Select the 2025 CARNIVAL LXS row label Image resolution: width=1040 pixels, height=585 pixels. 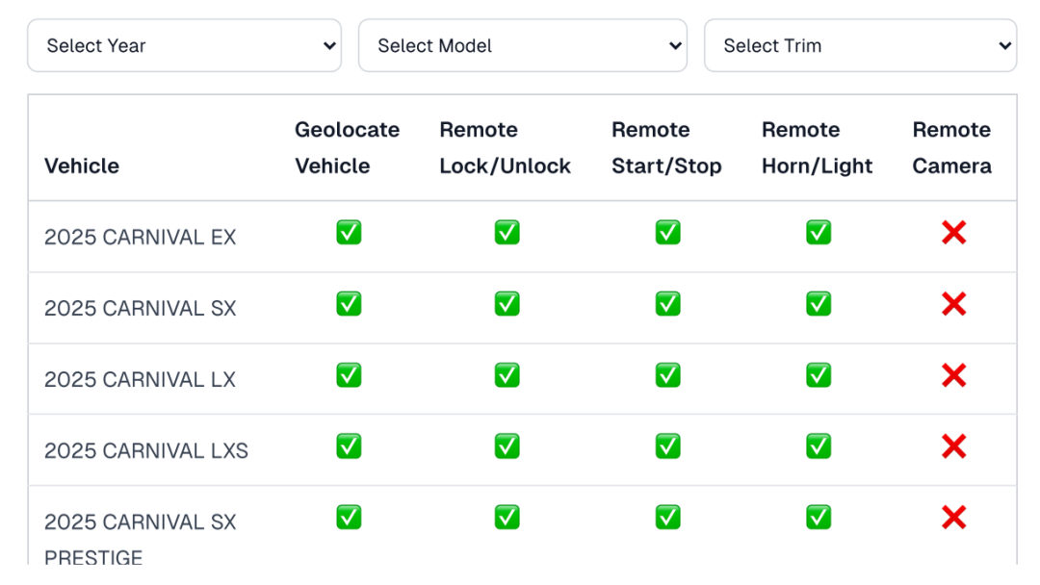(146, 451)
